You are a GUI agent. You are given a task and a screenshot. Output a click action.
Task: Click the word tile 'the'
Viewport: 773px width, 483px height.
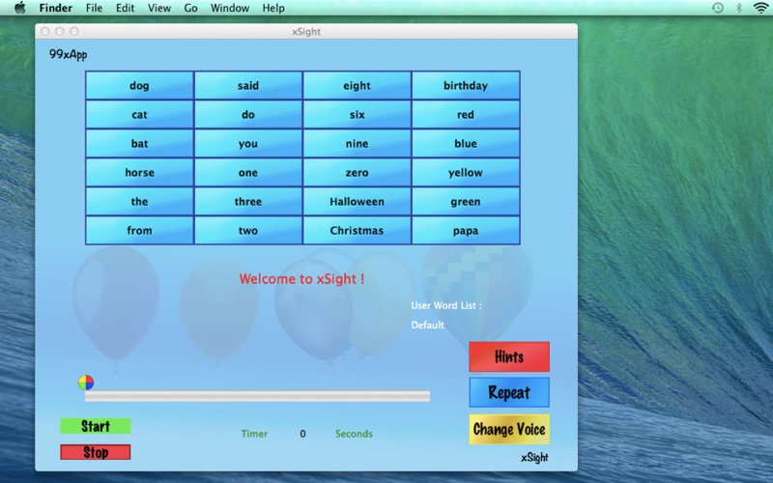pos(139,201)
